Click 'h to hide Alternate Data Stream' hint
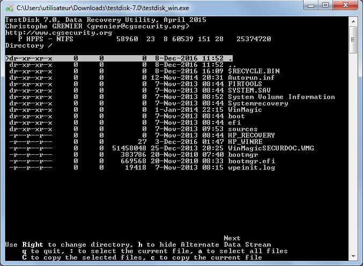This screenshot has width=363, height=266. 205,245
